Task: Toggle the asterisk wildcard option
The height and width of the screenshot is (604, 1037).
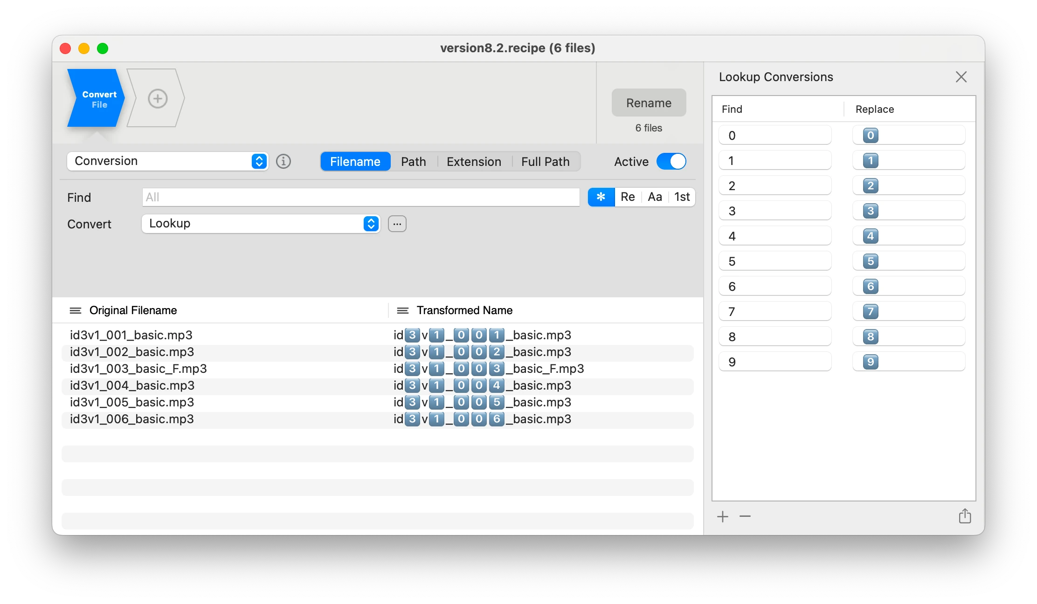Action: tap(601, 197)
